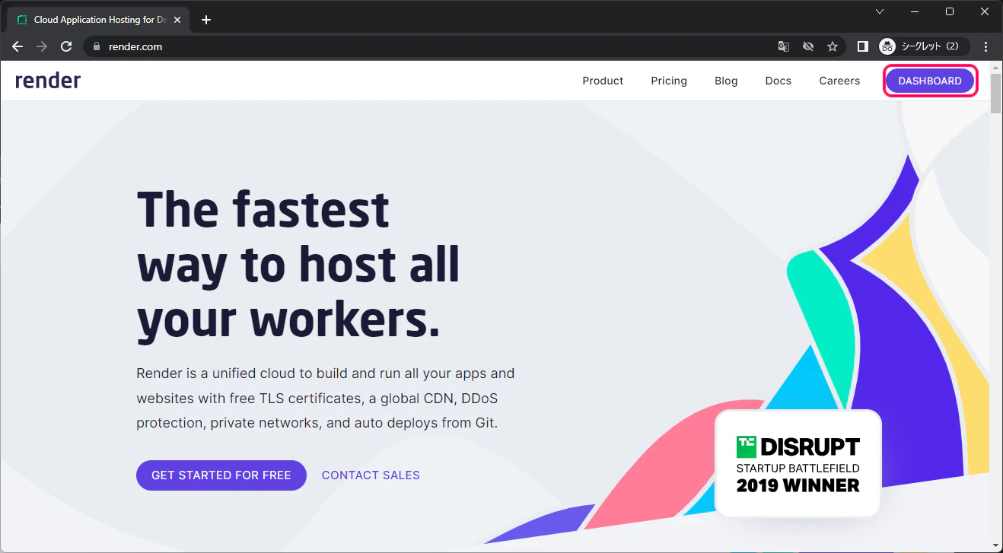The height and width of the screenshot is (553, 1003).
Task: Click the padlock site info icon
Action: (96, 46)
